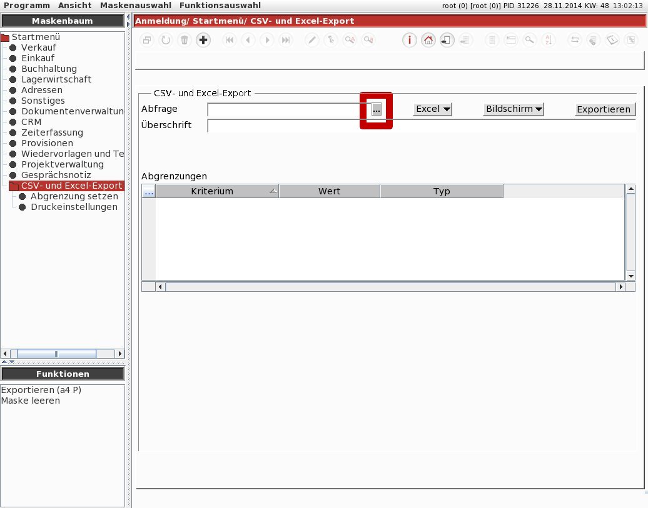
Task: Sort by Kriterium column header
Action: 217,191
